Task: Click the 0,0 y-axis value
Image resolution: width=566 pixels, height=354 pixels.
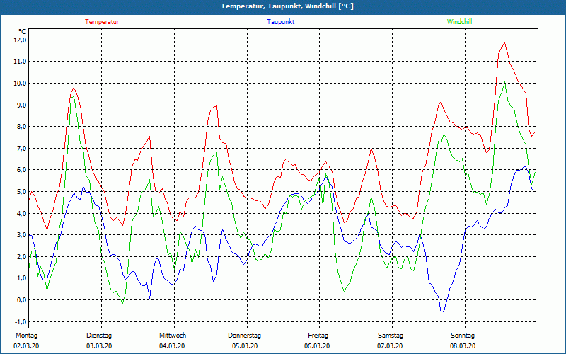Action: (x=22, y=299)
